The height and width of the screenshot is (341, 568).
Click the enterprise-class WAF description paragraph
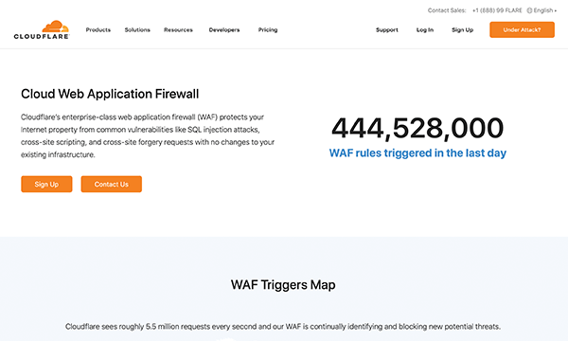[148, 135]
